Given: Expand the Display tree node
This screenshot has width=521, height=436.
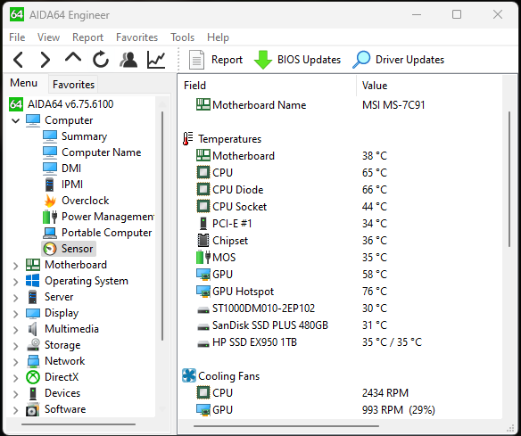Looking at the screenshot, I should 15,314.
